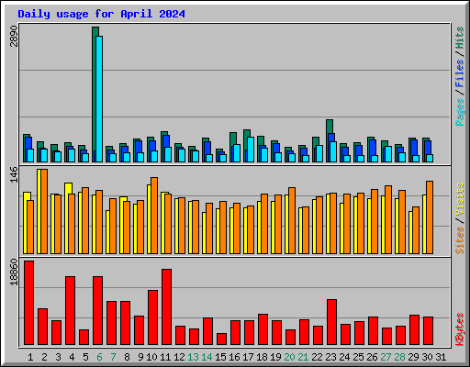Viewport: 470px width, 367px height.
Task: Click the red KBytes bar for day 29
Action: tap(414, 330)
